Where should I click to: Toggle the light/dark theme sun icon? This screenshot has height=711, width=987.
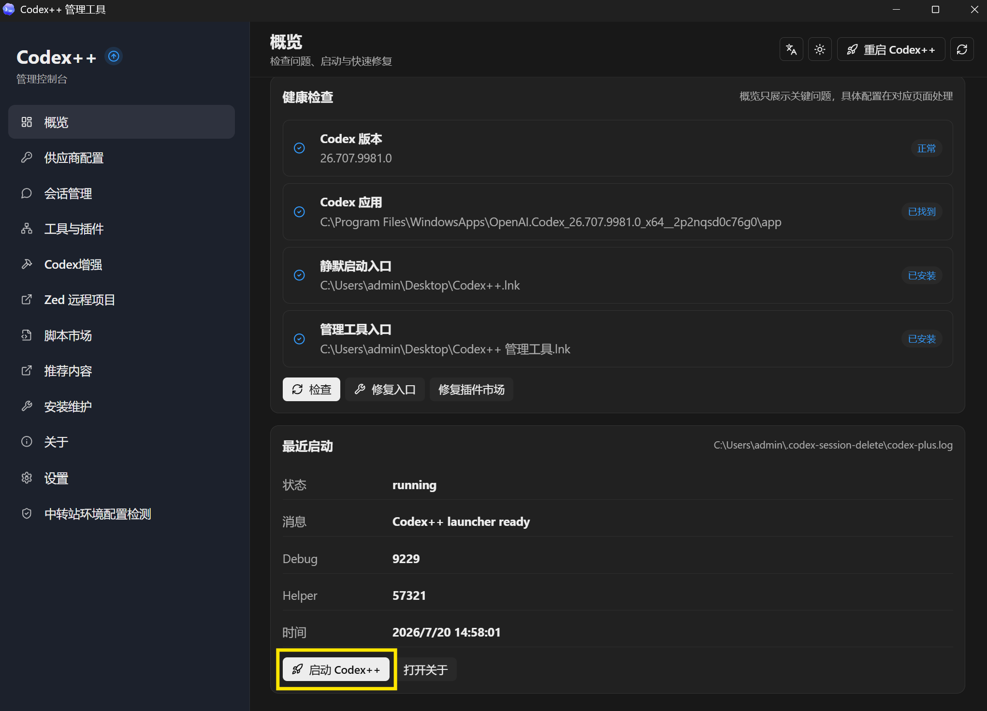tap(820, 49)
